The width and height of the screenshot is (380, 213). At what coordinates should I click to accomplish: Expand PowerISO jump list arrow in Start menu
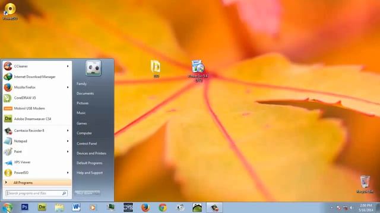[68, 173]
